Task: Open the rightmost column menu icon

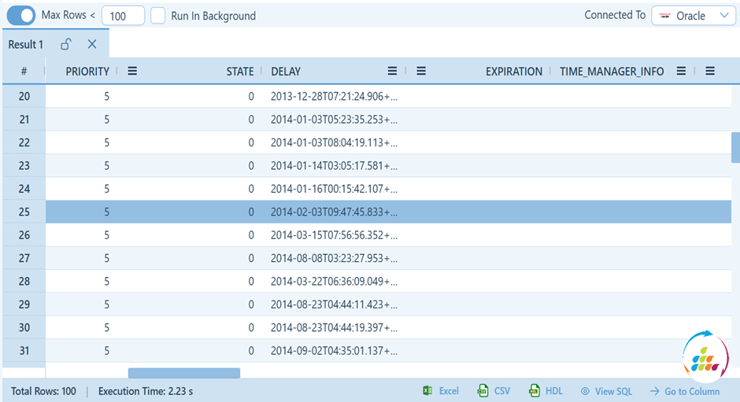Action: point(709,72)
